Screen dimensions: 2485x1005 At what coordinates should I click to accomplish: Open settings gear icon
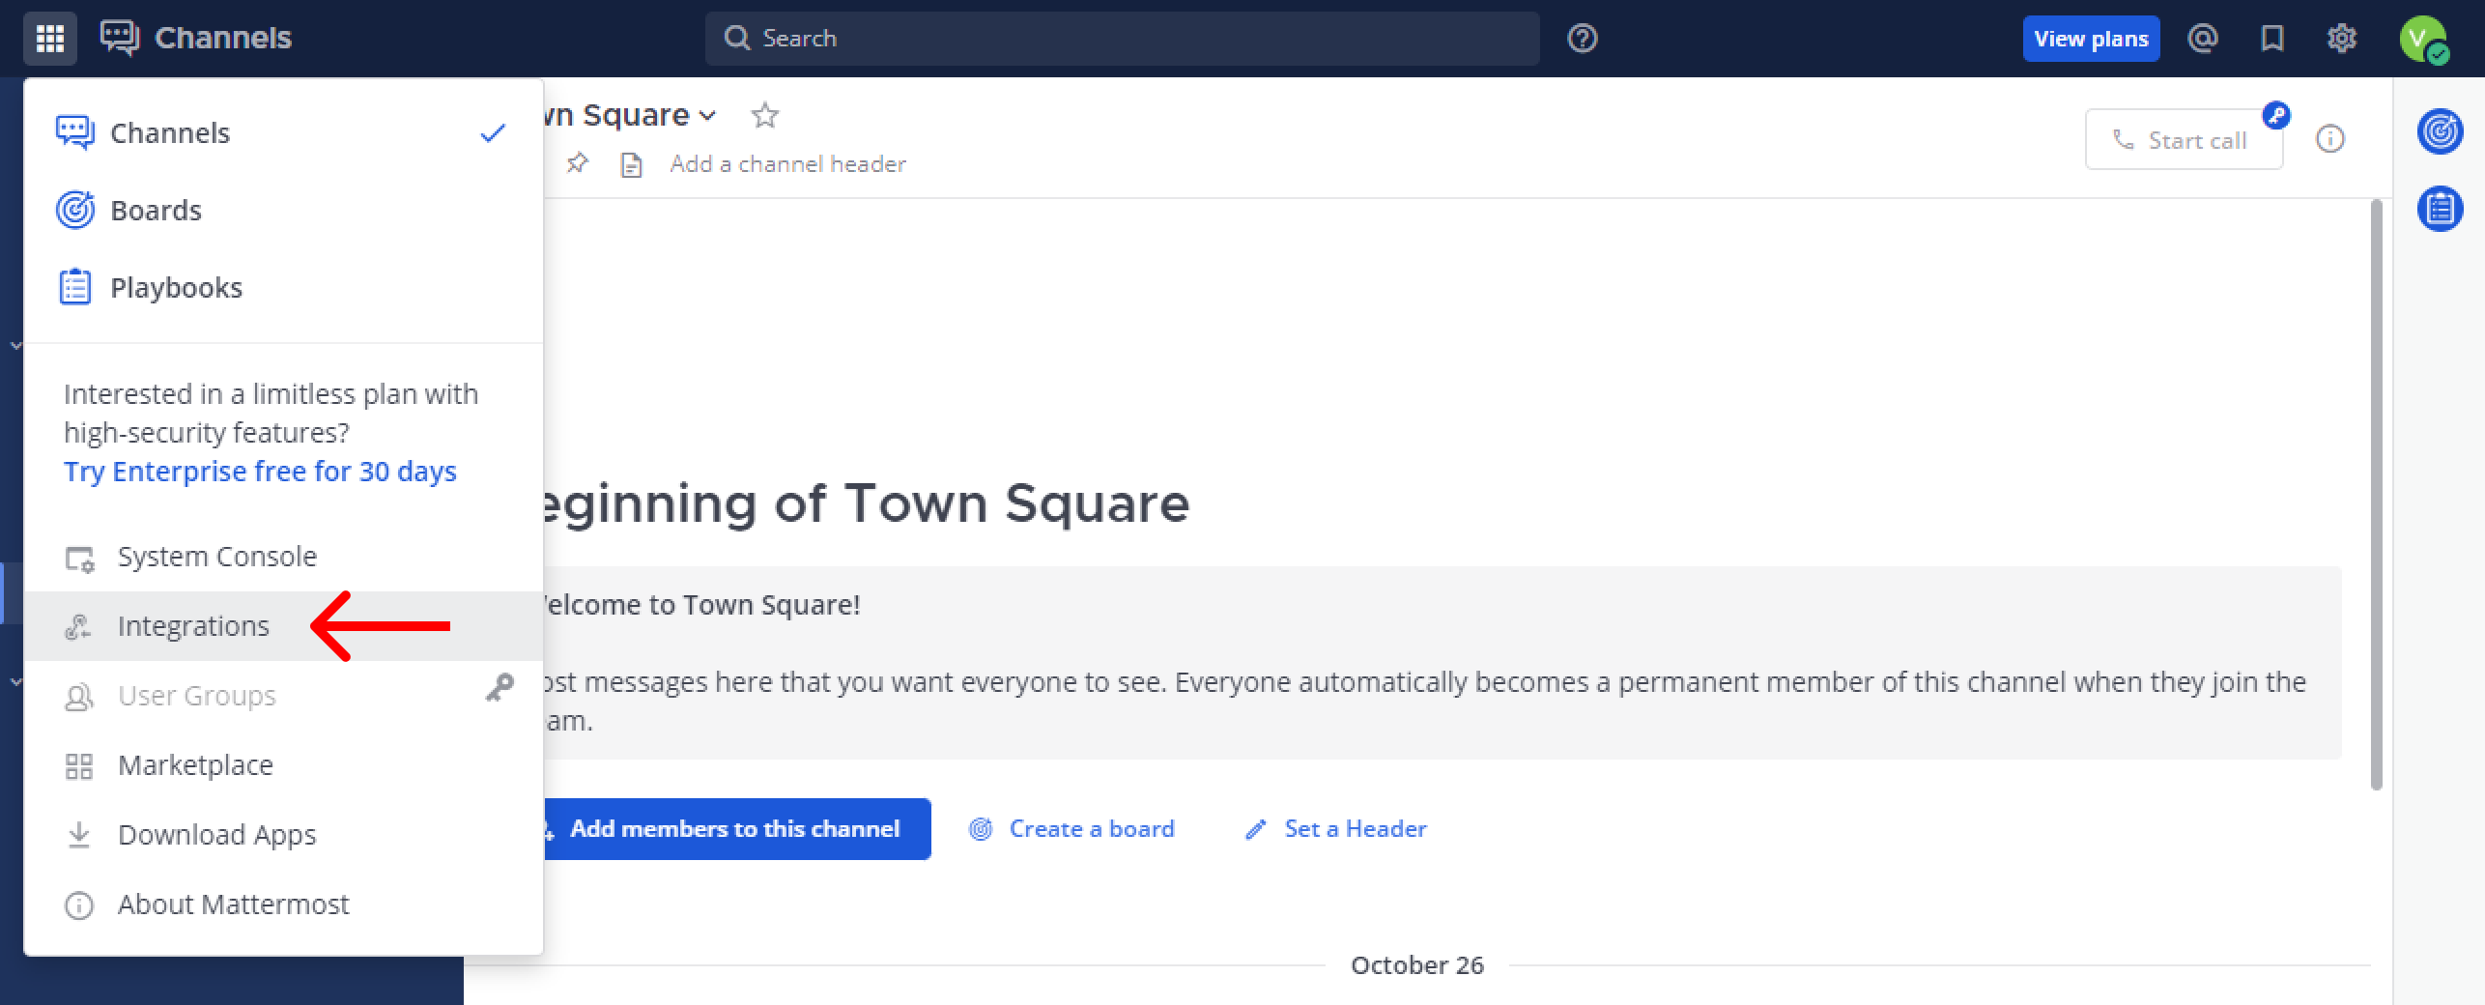(x=2342, y=39)
